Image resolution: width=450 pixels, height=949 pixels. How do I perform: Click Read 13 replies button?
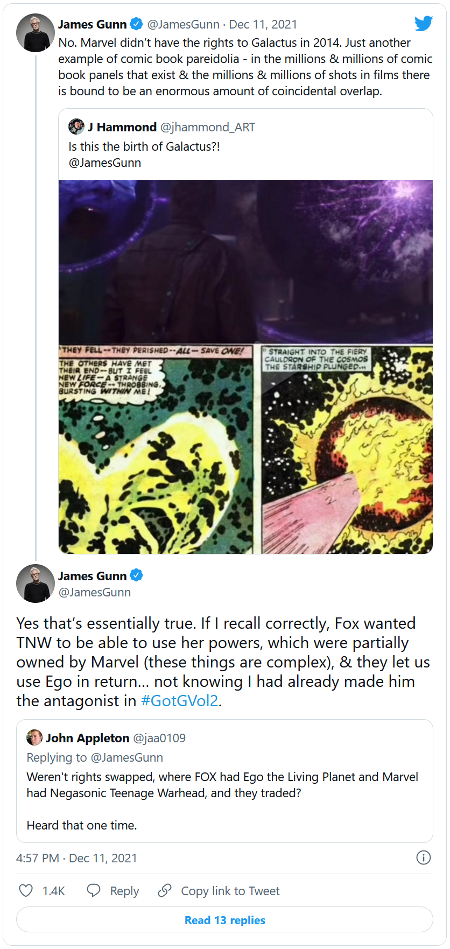pyautogui.click(x=224, y=920)
